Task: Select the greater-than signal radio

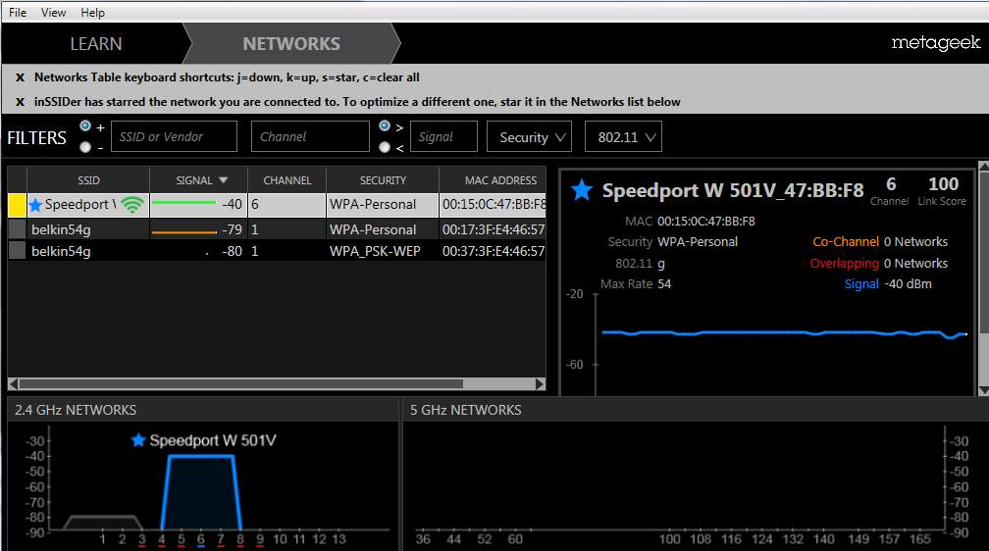Action: point(385,126)
